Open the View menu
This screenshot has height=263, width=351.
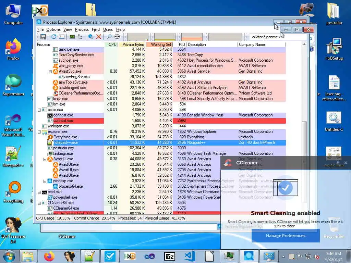coord(68,29)
